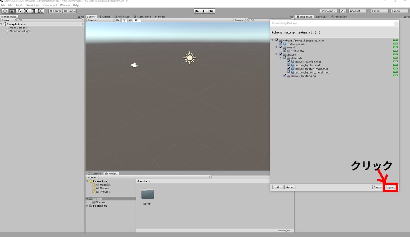Uncheck the Materials folder checkbox
410x237 pixels.
(x=285, y=58)
